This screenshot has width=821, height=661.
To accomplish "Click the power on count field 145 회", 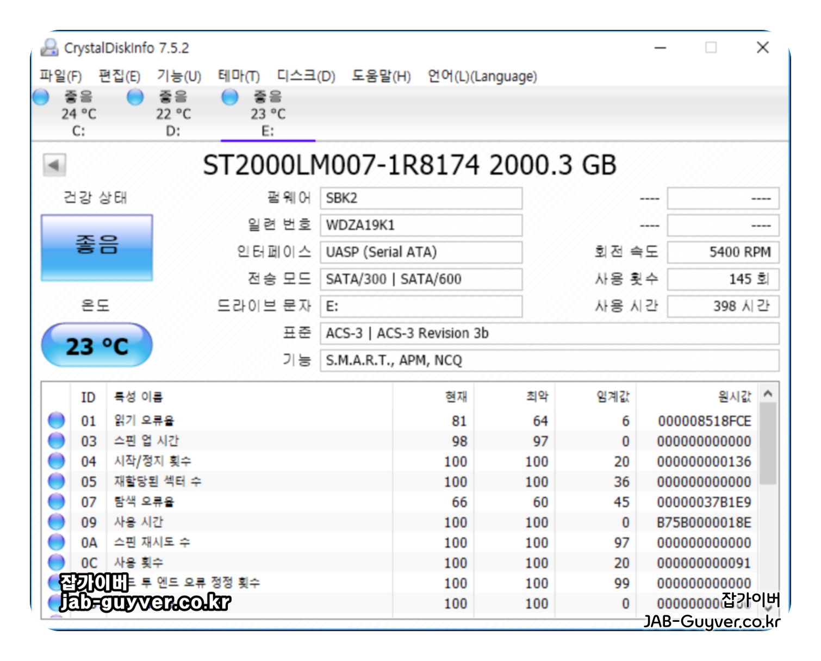I will coord(723,279).
